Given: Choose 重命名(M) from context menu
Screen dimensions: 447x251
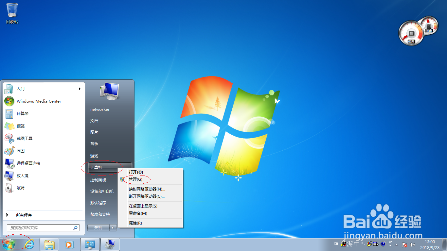Looking at the screenshot, I should (x=150, y=213).
